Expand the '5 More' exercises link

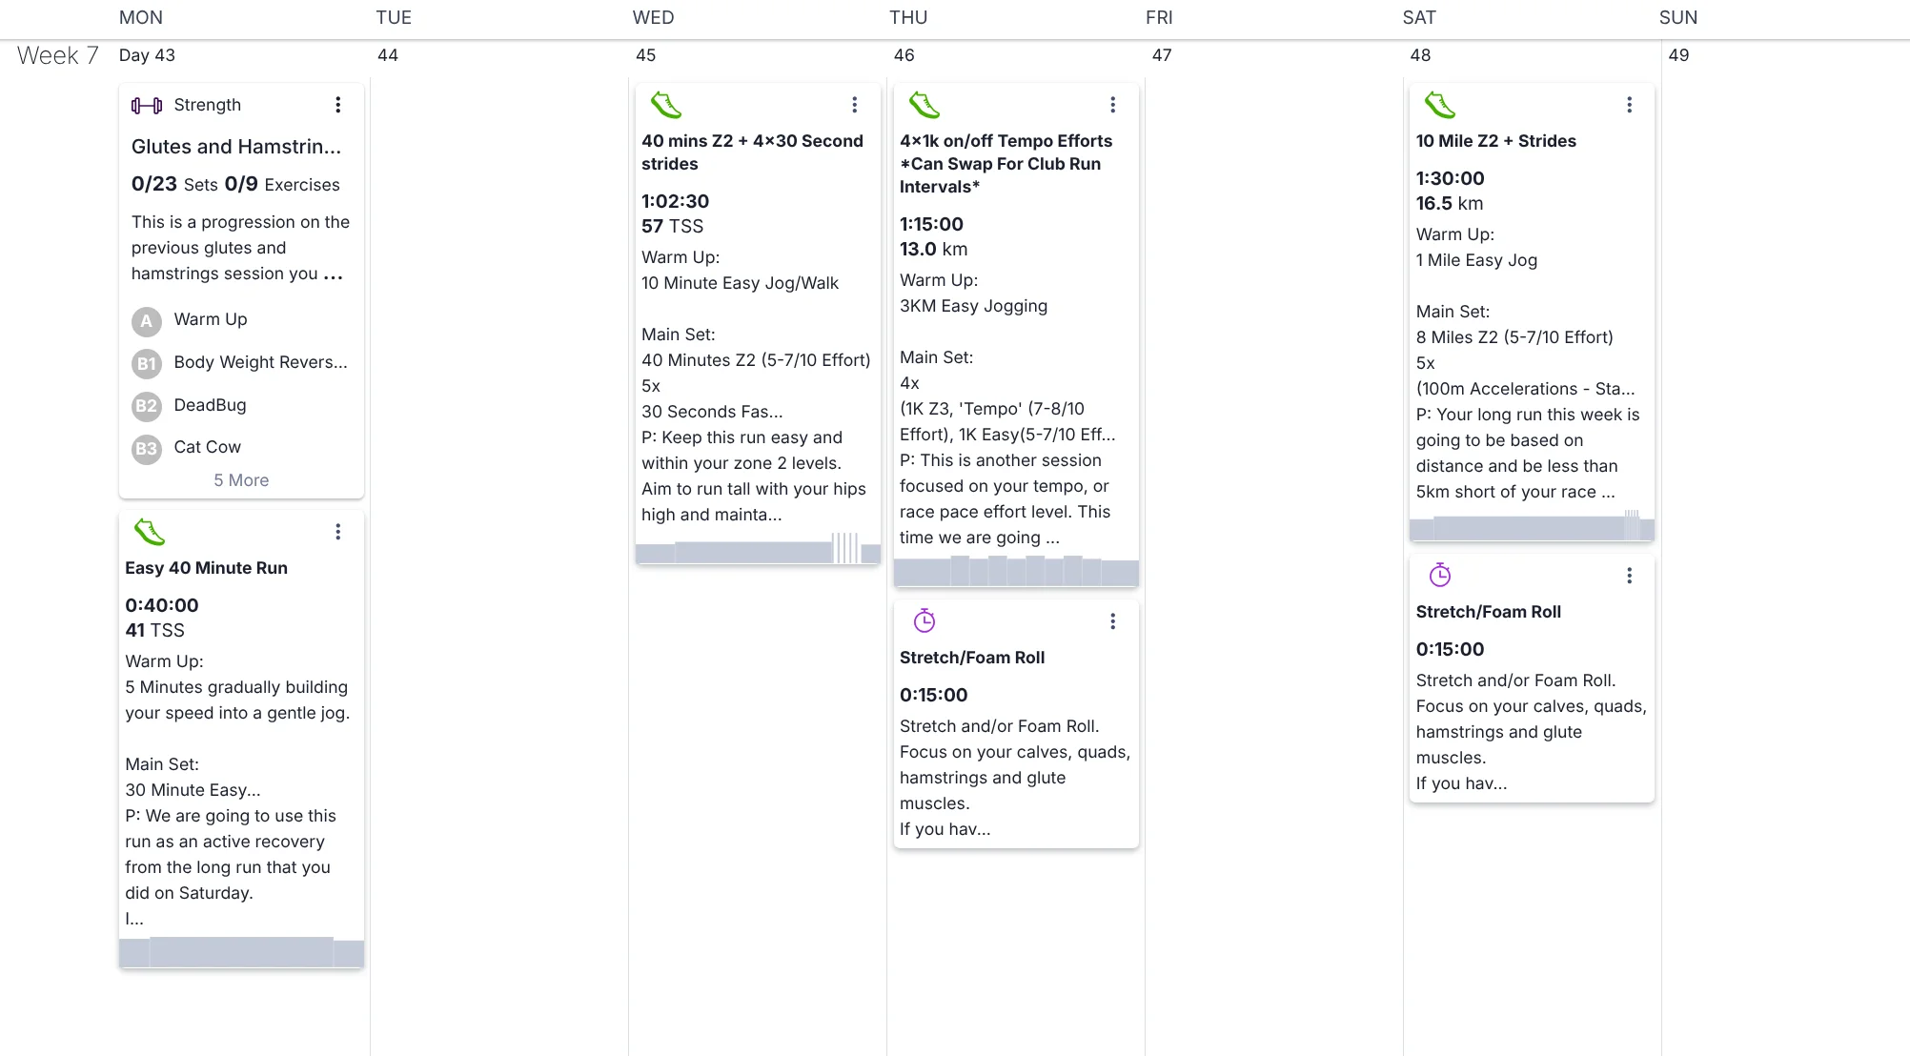click(x=241, y=480)
